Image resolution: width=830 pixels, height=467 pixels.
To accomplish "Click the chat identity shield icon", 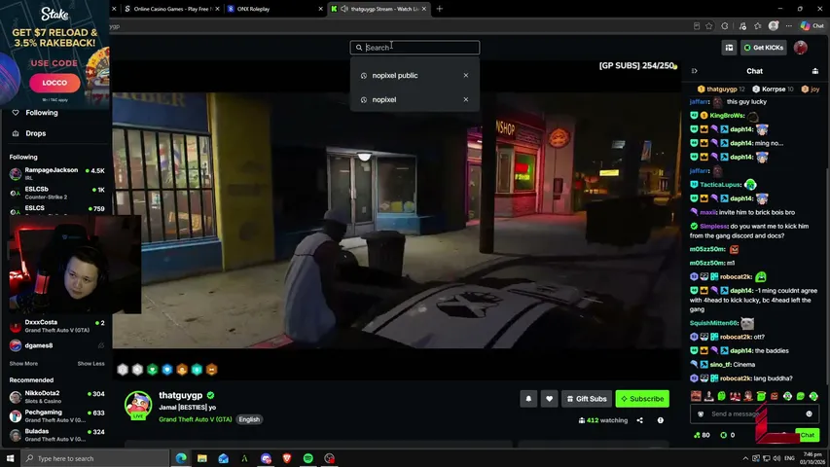I will pyautogui.click(x=701, y=414).
